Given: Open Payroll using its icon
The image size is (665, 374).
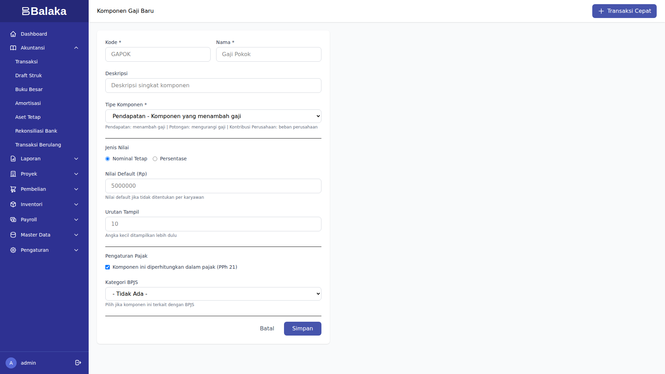Looking at the screenshot, I should point(13,220).
